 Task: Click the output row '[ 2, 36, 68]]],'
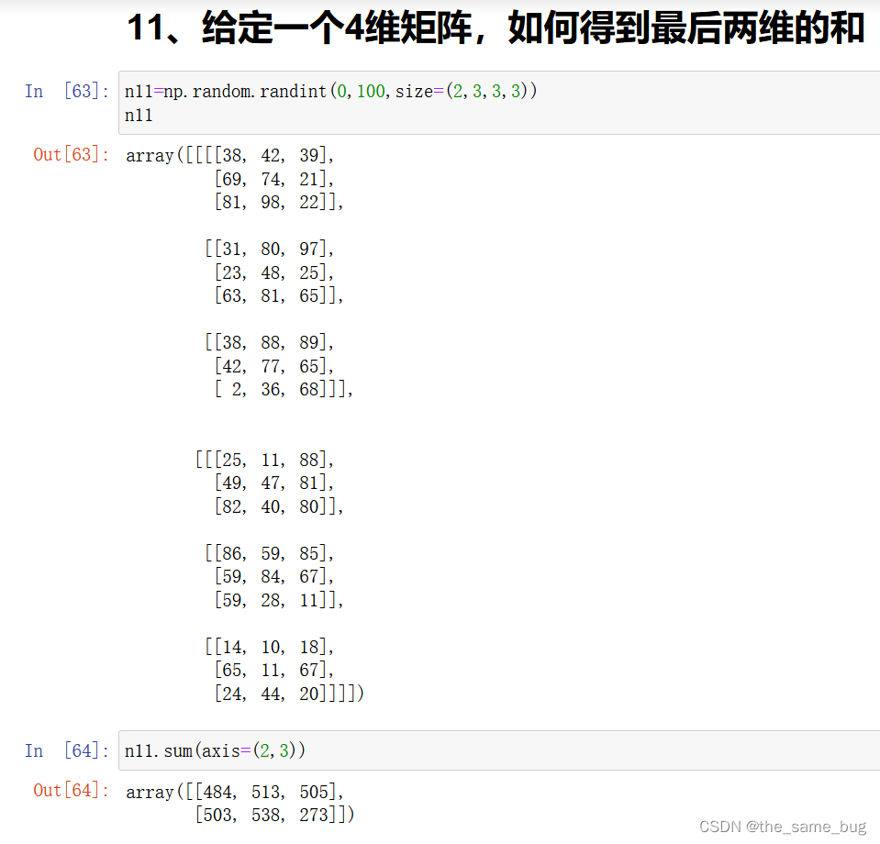click(284, 390)
